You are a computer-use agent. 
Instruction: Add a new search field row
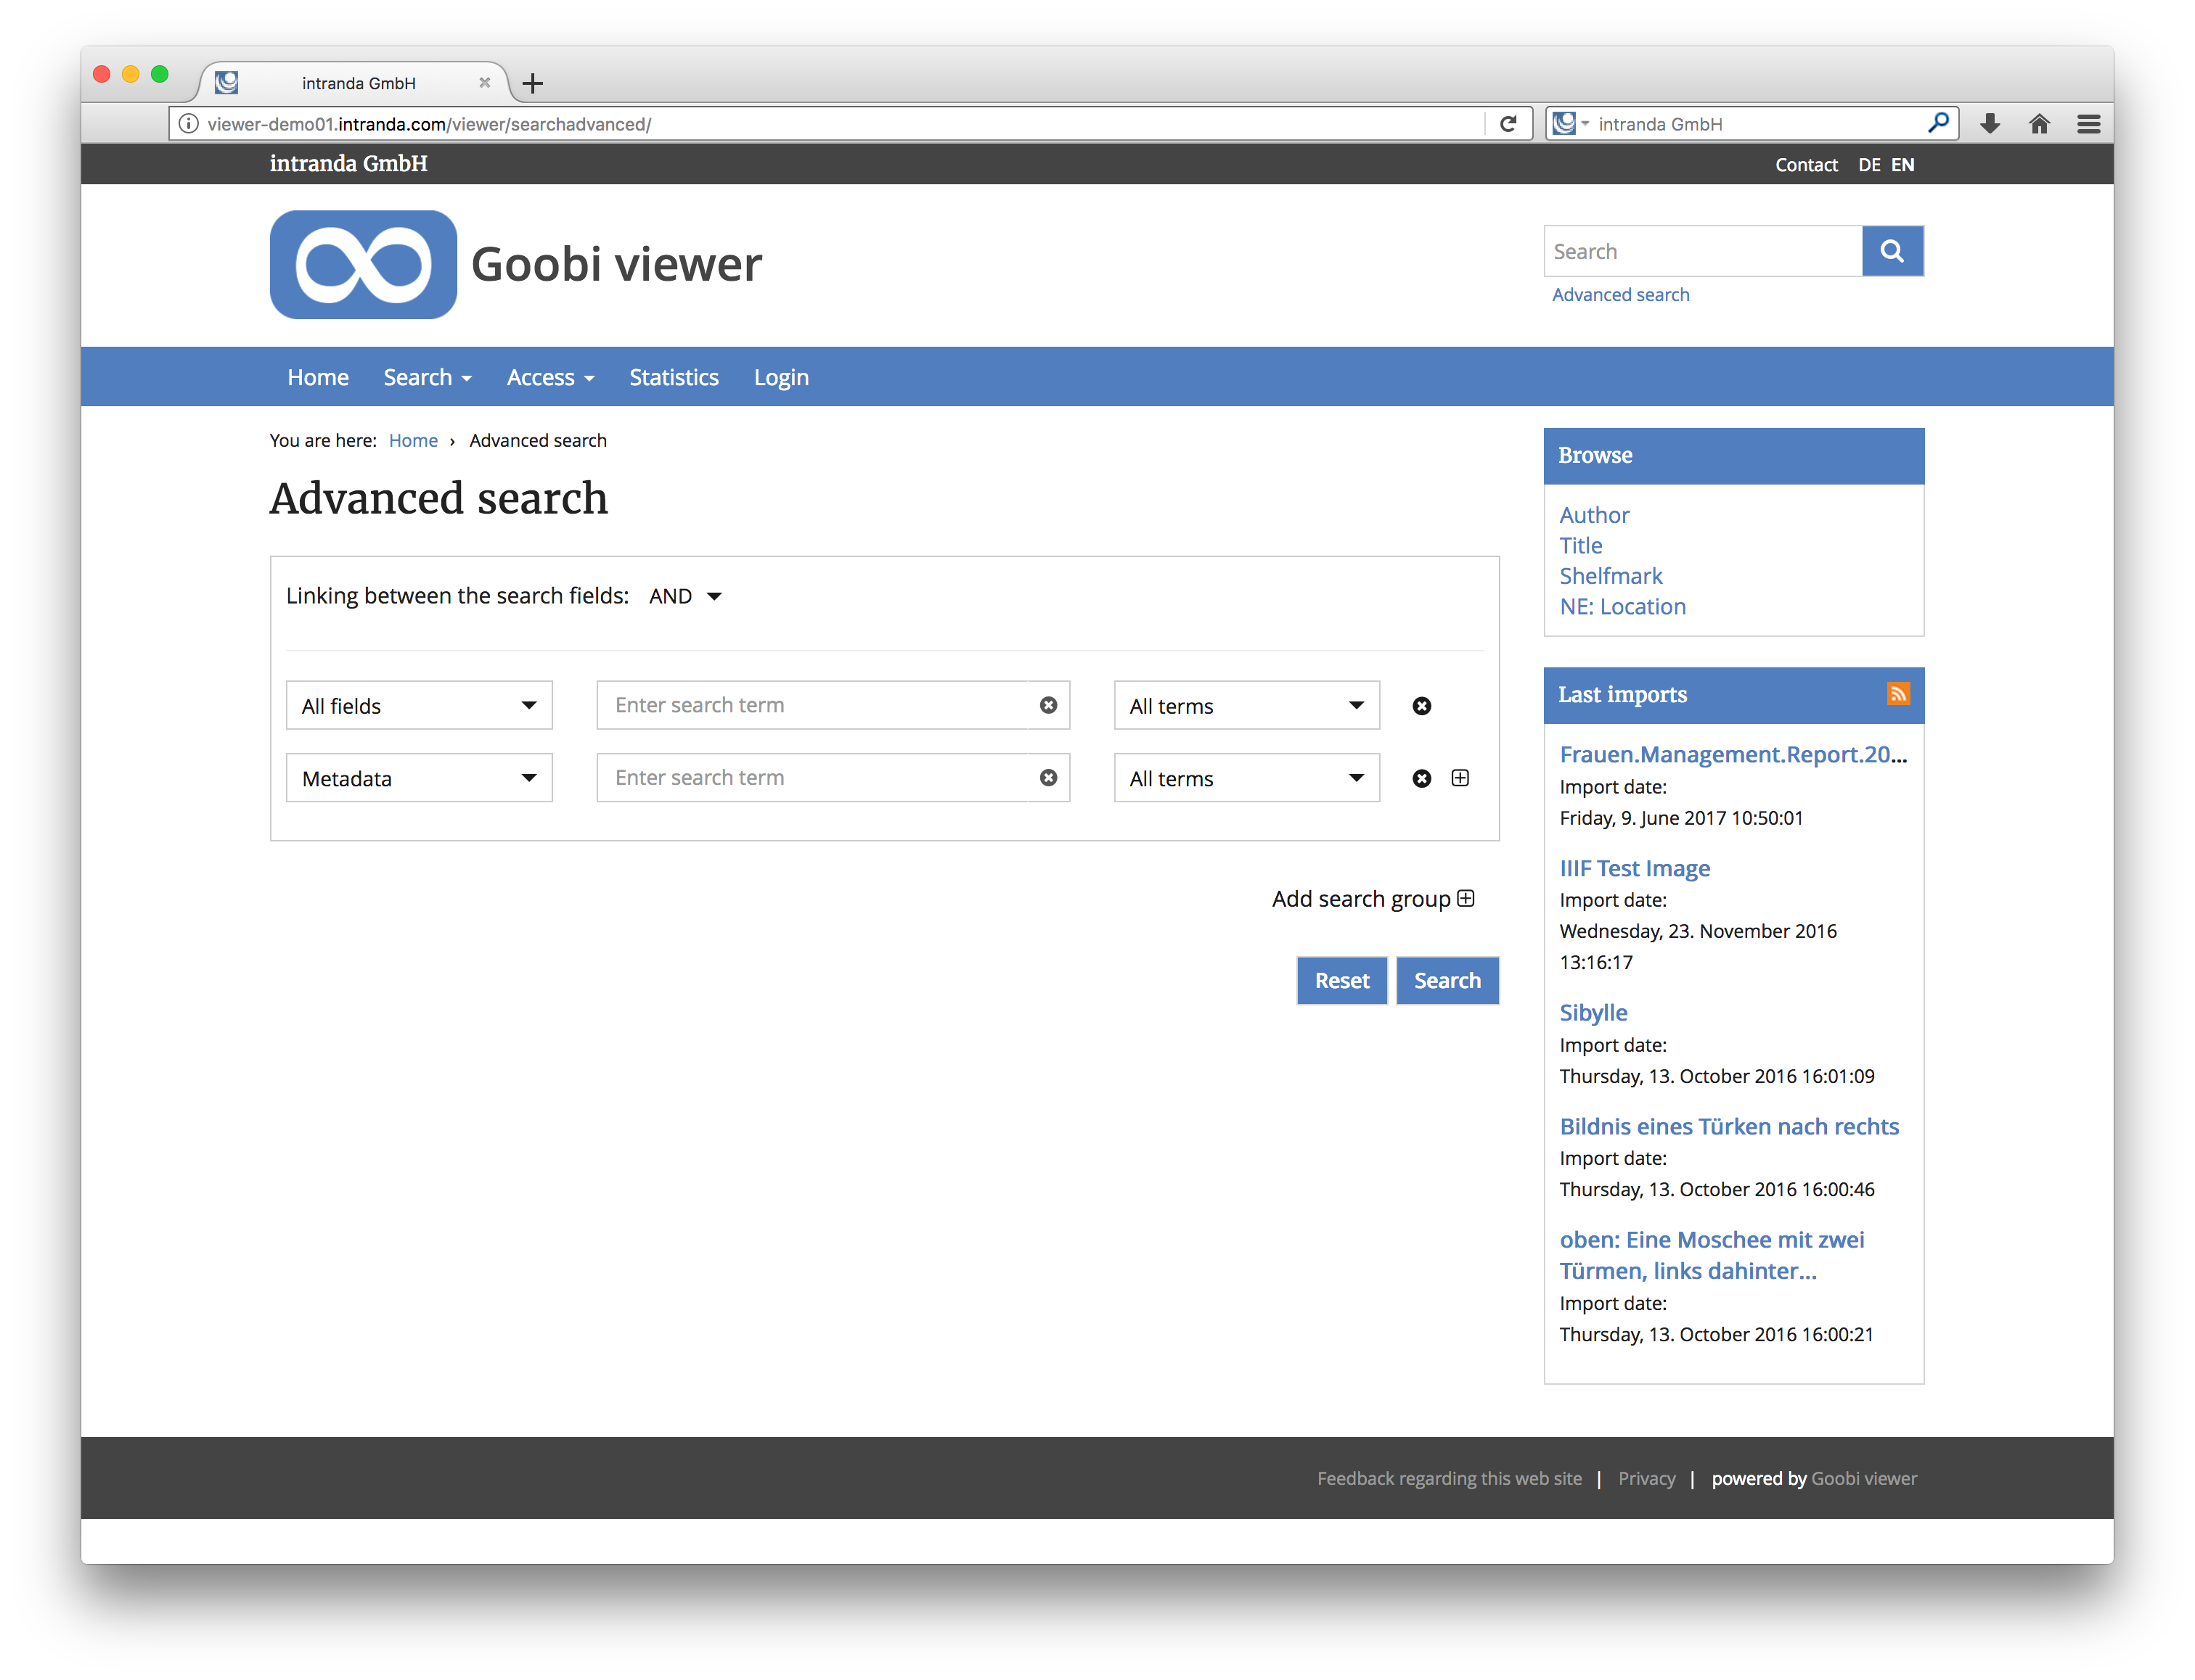coord(1460,778)
